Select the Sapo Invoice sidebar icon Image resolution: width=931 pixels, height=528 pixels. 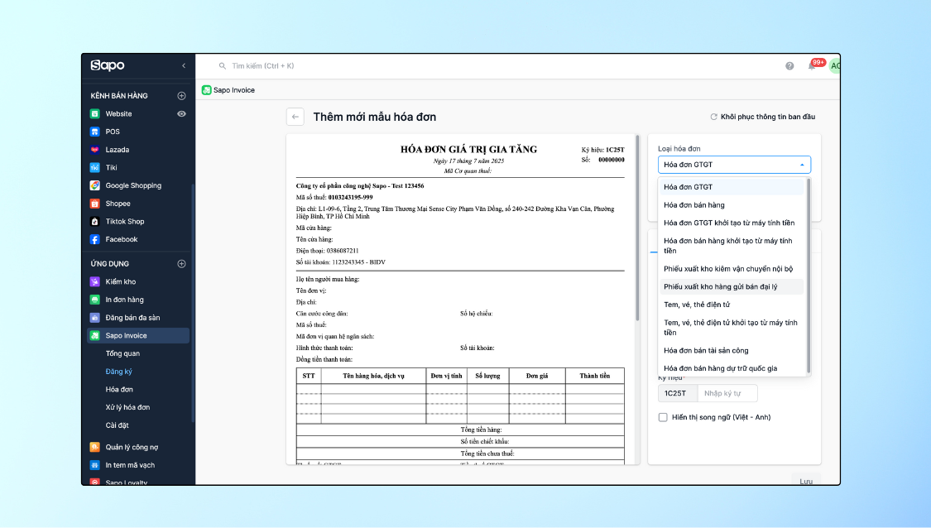pos(94,335)
